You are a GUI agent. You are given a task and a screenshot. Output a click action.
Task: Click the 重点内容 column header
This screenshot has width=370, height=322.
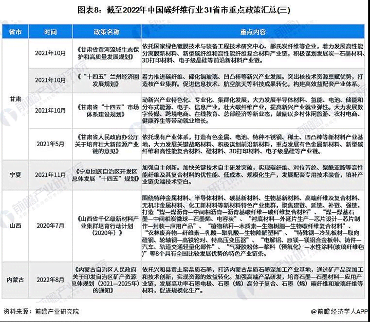pyautogui.click(x=252, y=32)
